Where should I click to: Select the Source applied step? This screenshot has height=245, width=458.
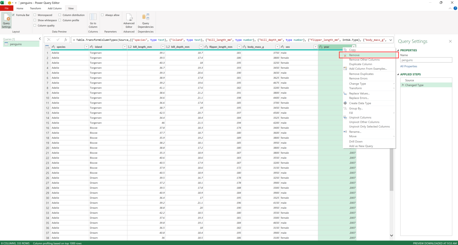(409, 80)
